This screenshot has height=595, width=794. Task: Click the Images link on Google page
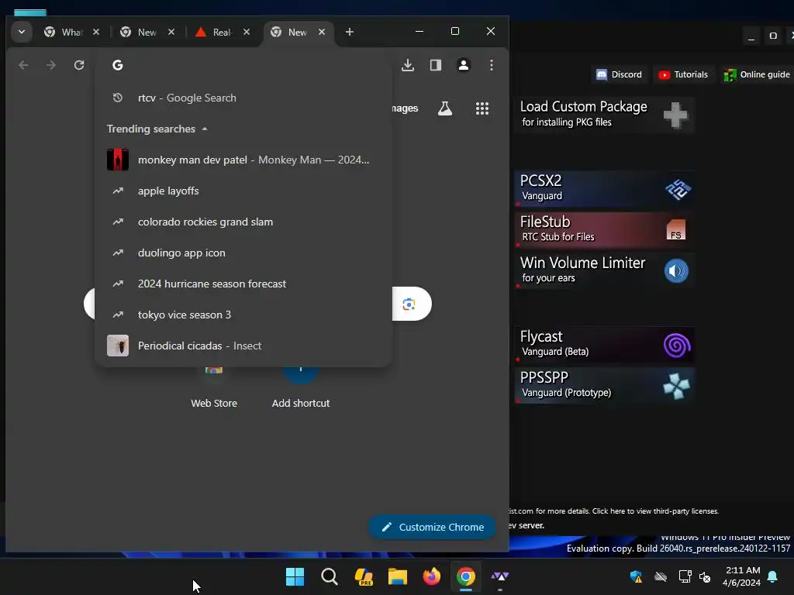coord(405,108)
